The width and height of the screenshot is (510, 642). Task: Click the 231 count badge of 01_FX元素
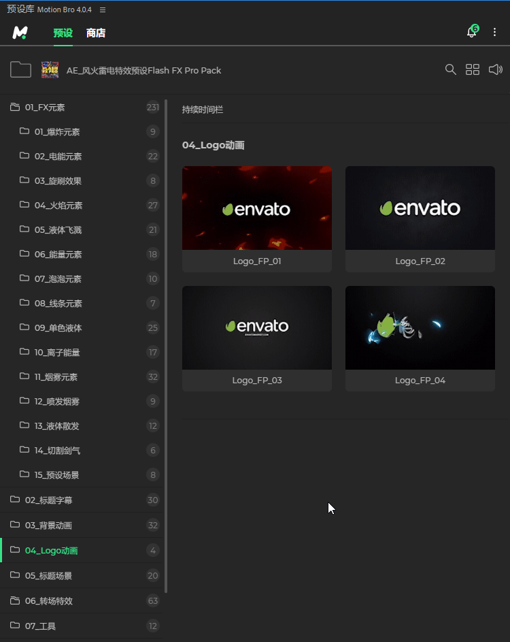point(152,108)
